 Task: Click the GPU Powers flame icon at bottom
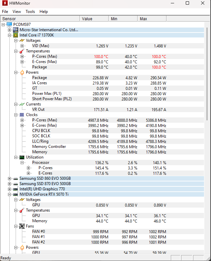[22, 247]
